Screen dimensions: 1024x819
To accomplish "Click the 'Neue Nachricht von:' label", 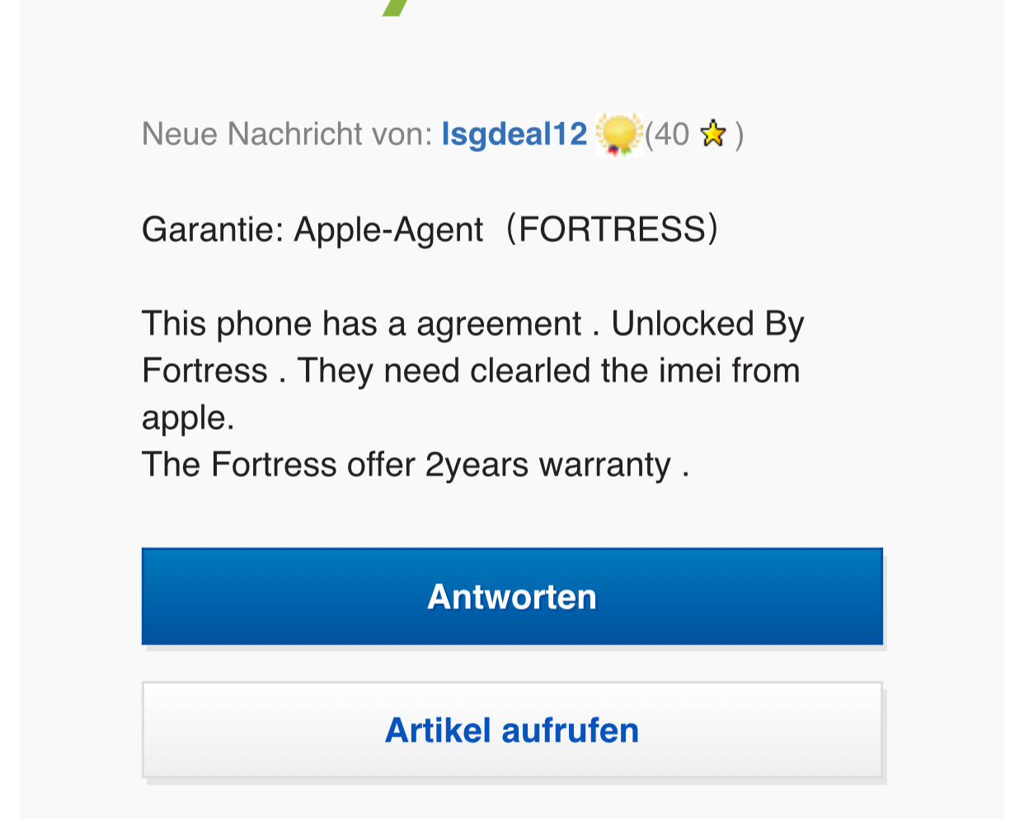I will [286, 134].
